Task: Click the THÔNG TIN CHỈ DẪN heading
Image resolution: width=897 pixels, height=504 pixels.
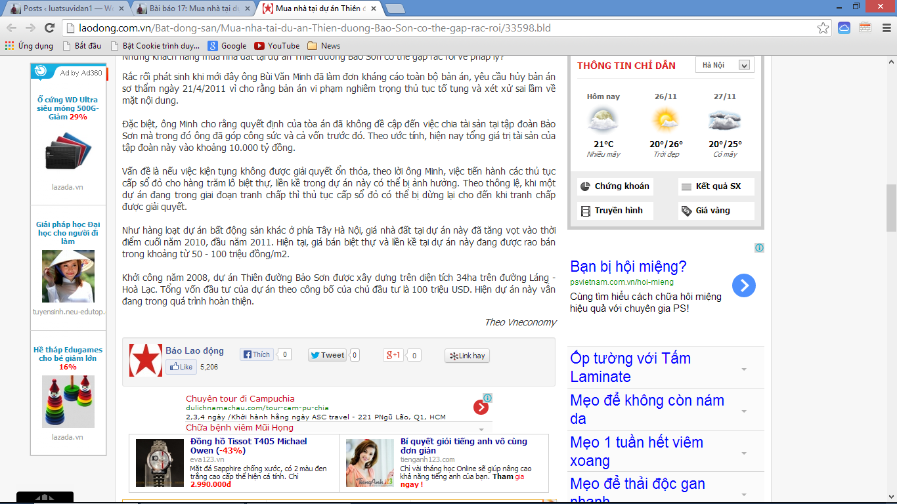Action: (x=626, y=66)
